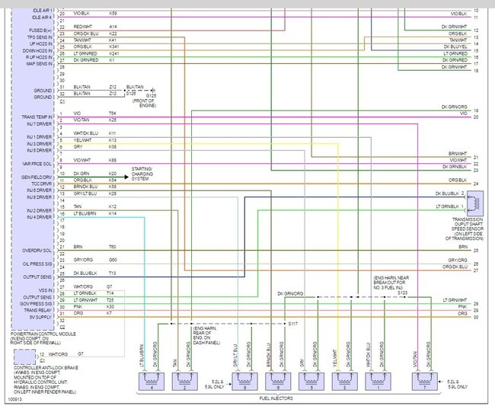Select the transmission output shaft speed sensor symbol
The height and width of the screenshot is (406, 495).
(x=475, y=203)
